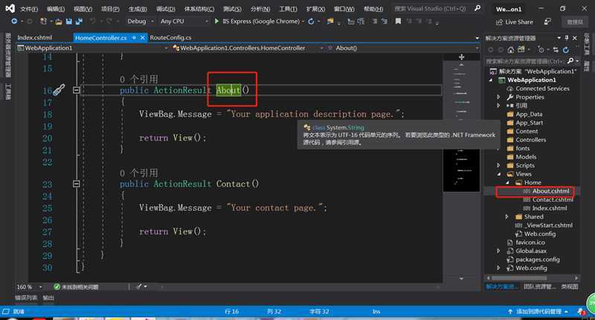Click the split editor icon above the scrollbar
The image size is (595, 320).
tap(461, 57)
